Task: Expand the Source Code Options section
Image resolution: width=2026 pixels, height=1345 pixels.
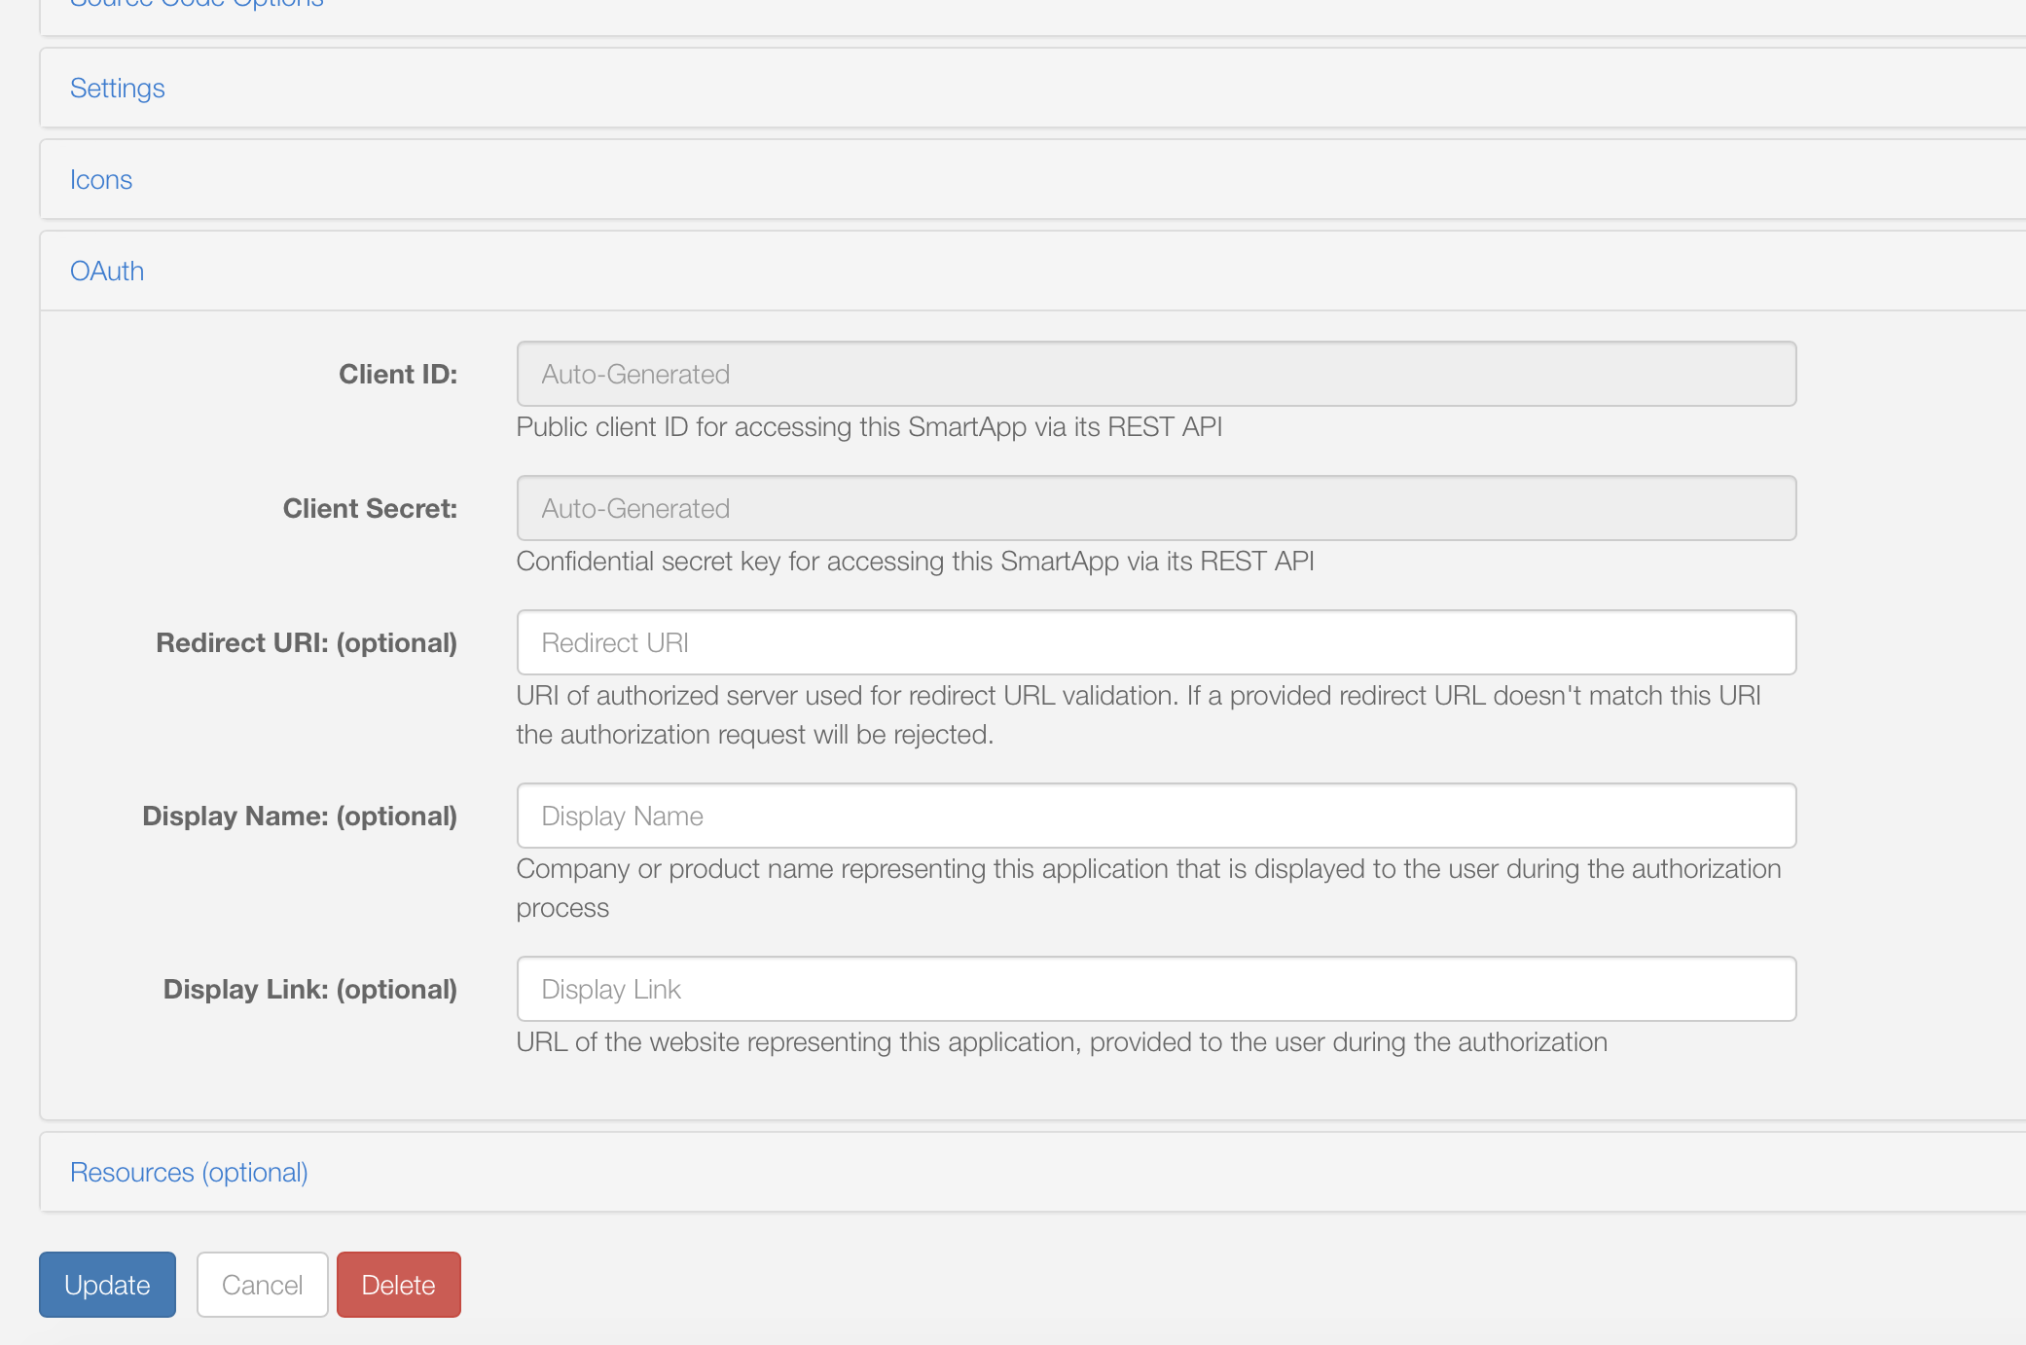Action: (x=197, y=4)
